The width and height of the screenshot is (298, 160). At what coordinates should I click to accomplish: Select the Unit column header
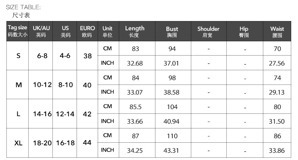pyautogui.click(x=108, y=31)
